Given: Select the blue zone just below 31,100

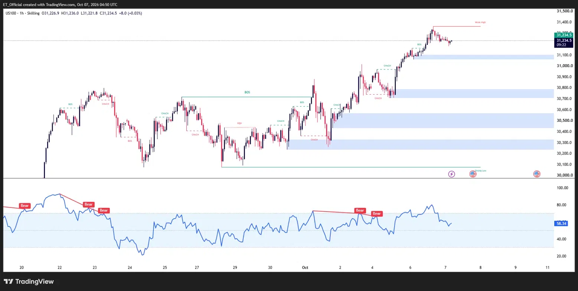Looking at the screenshot, I should 484,57.
